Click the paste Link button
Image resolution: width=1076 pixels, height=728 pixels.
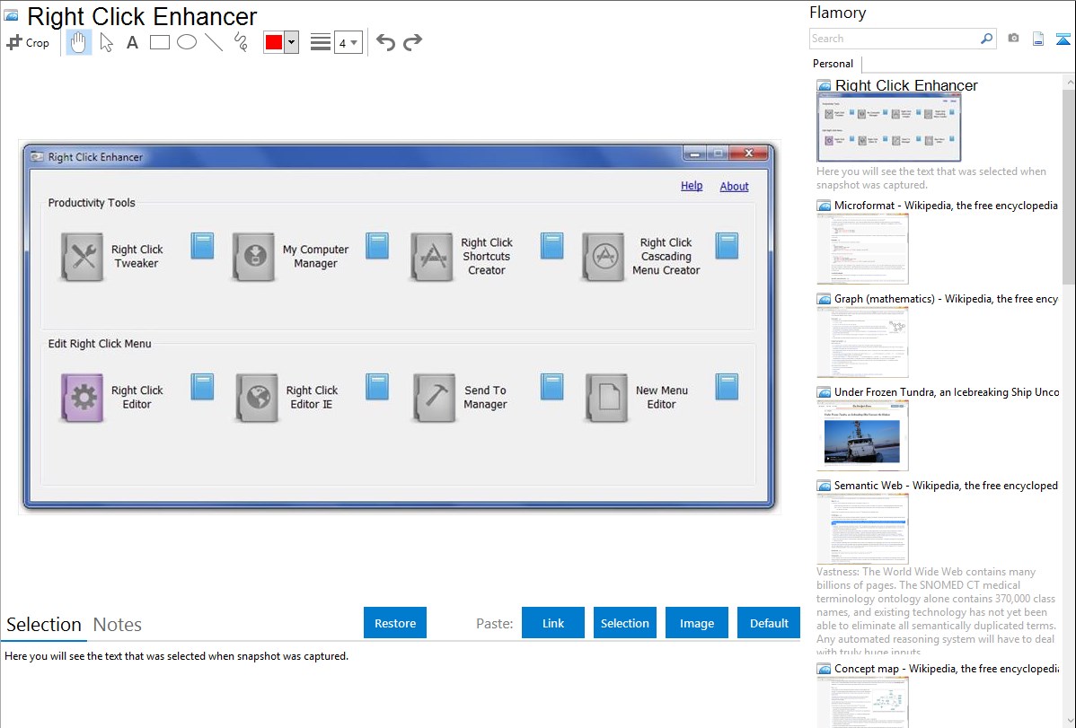click(553, 622)
